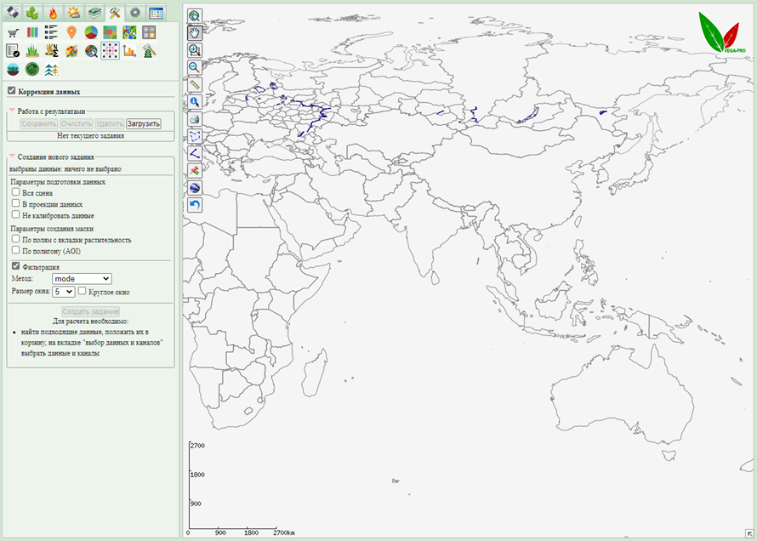Open the 'Размер окна' size dropdown

pos(64,291)
